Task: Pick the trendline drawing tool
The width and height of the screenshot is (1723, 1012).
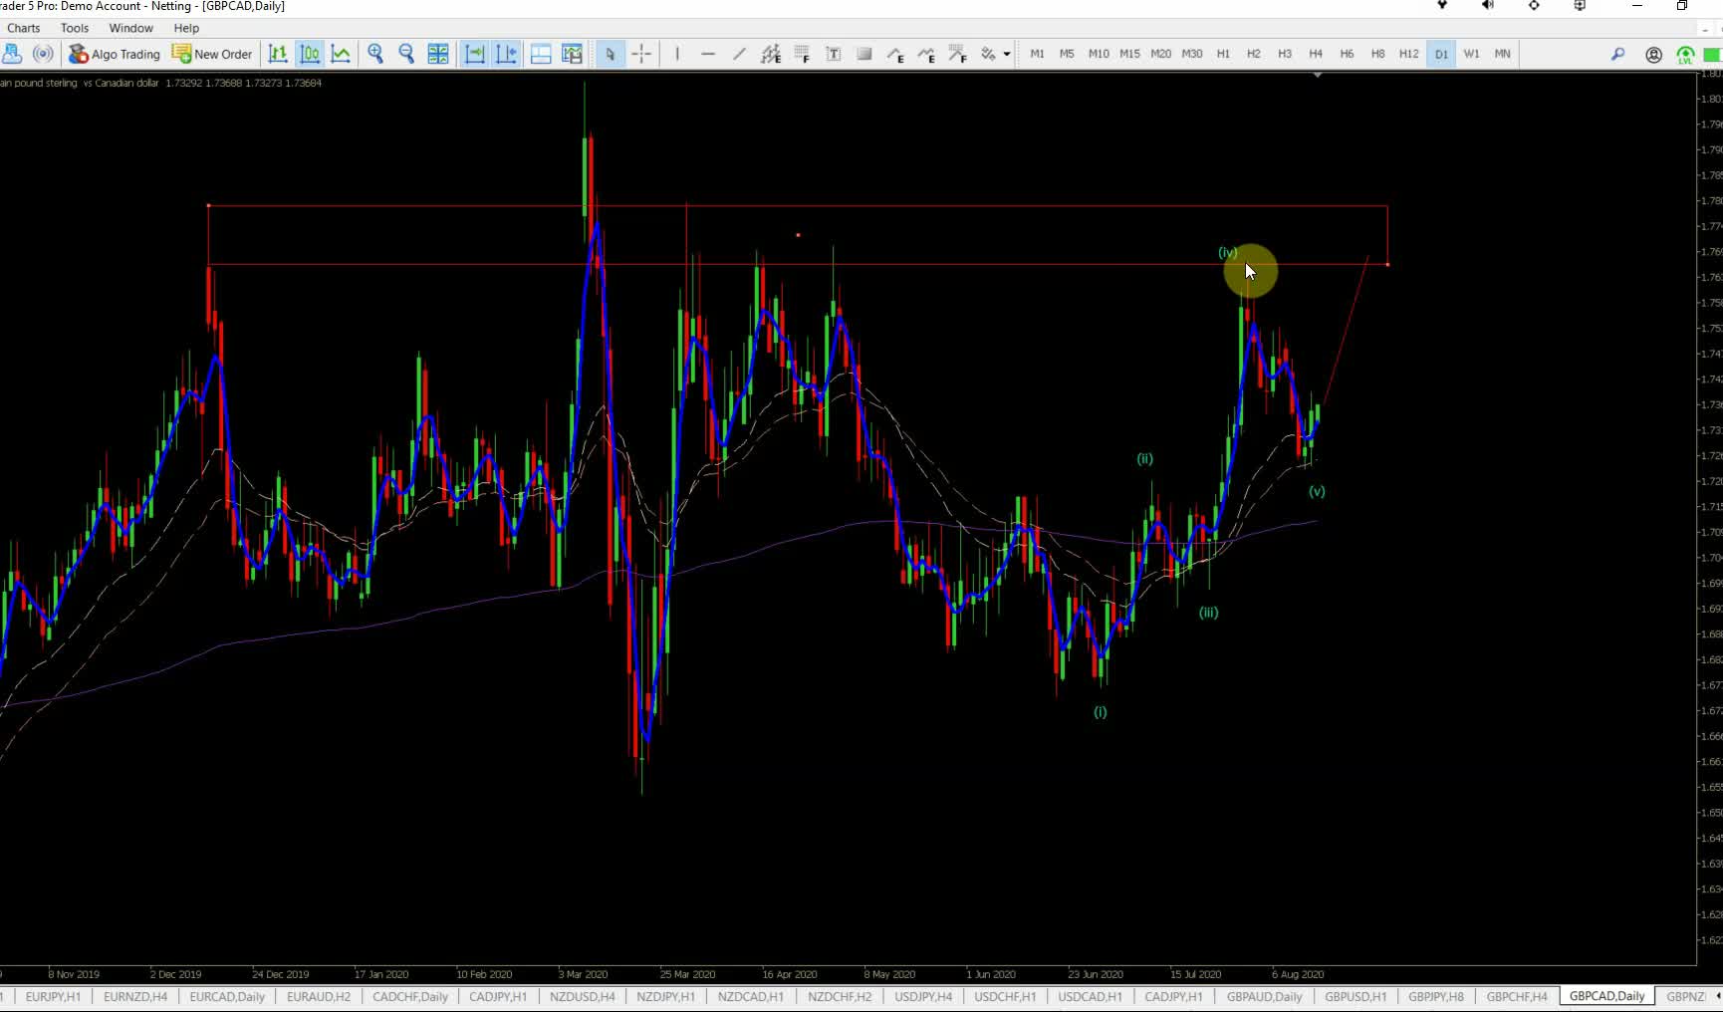Action: [x=739, y=54]
